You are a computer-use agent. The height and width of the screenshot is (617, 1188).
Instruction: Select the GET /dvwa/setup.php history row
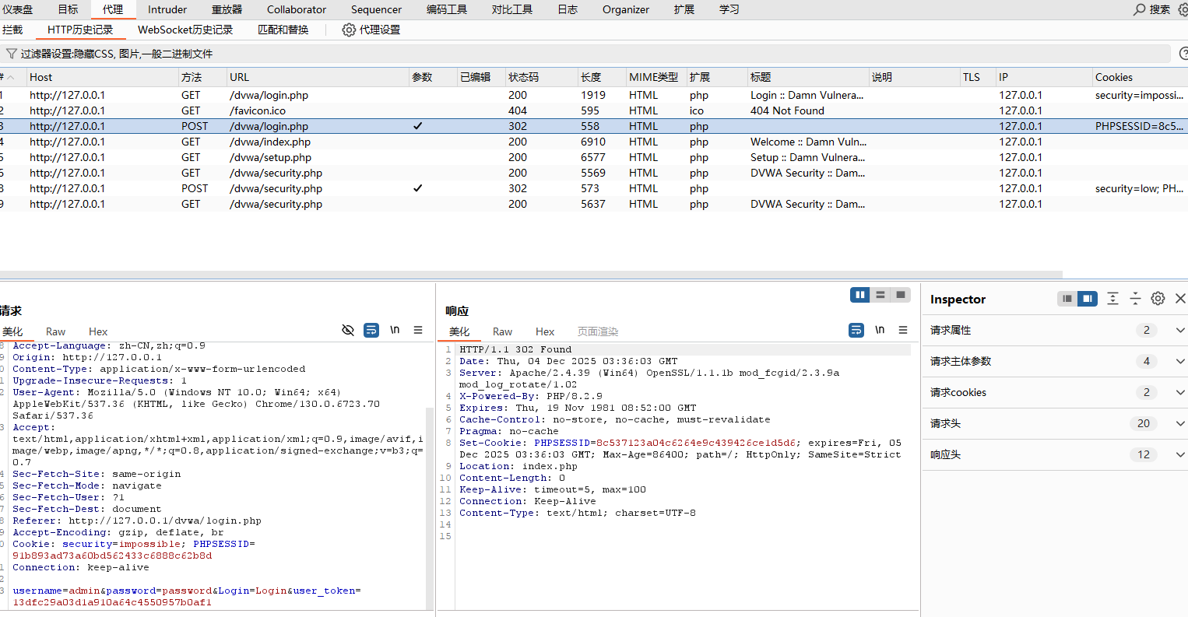(270, 157)
